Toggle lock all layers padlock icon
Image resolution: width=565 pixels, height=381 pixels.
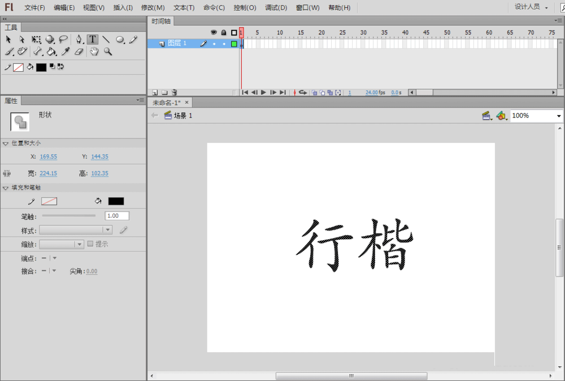224,33
